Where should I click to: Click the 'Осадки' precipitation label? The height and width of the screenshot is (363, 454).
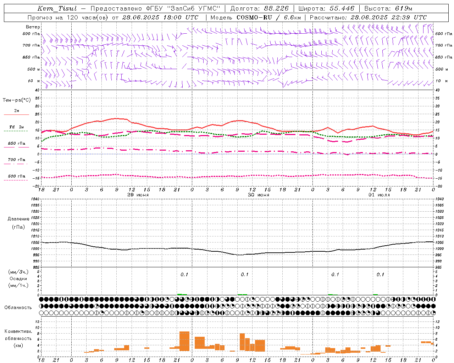pyautogui.click(x=18, y=279)
